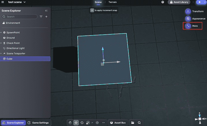207x126 pixels.
Task: Select the hand pan tool
Action: (x=70, y=123)
